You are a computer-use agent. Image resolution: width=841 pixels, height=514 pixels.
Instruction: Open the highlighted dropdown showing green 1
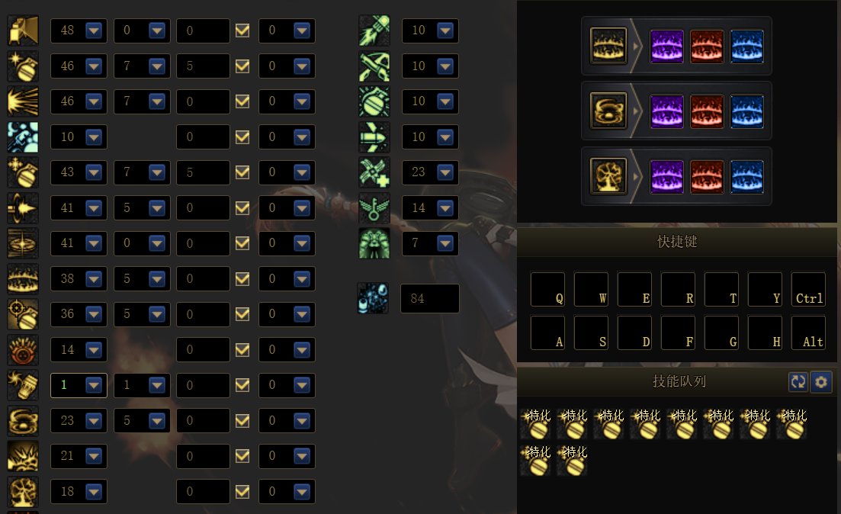tap(79, 384)
